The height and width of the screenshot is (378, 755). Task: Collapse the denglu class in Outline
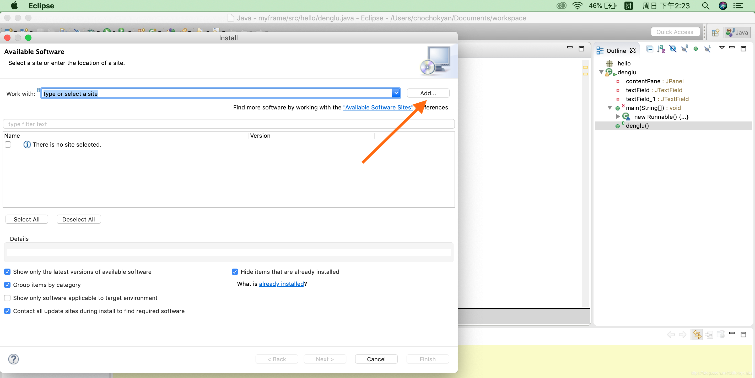601,72
